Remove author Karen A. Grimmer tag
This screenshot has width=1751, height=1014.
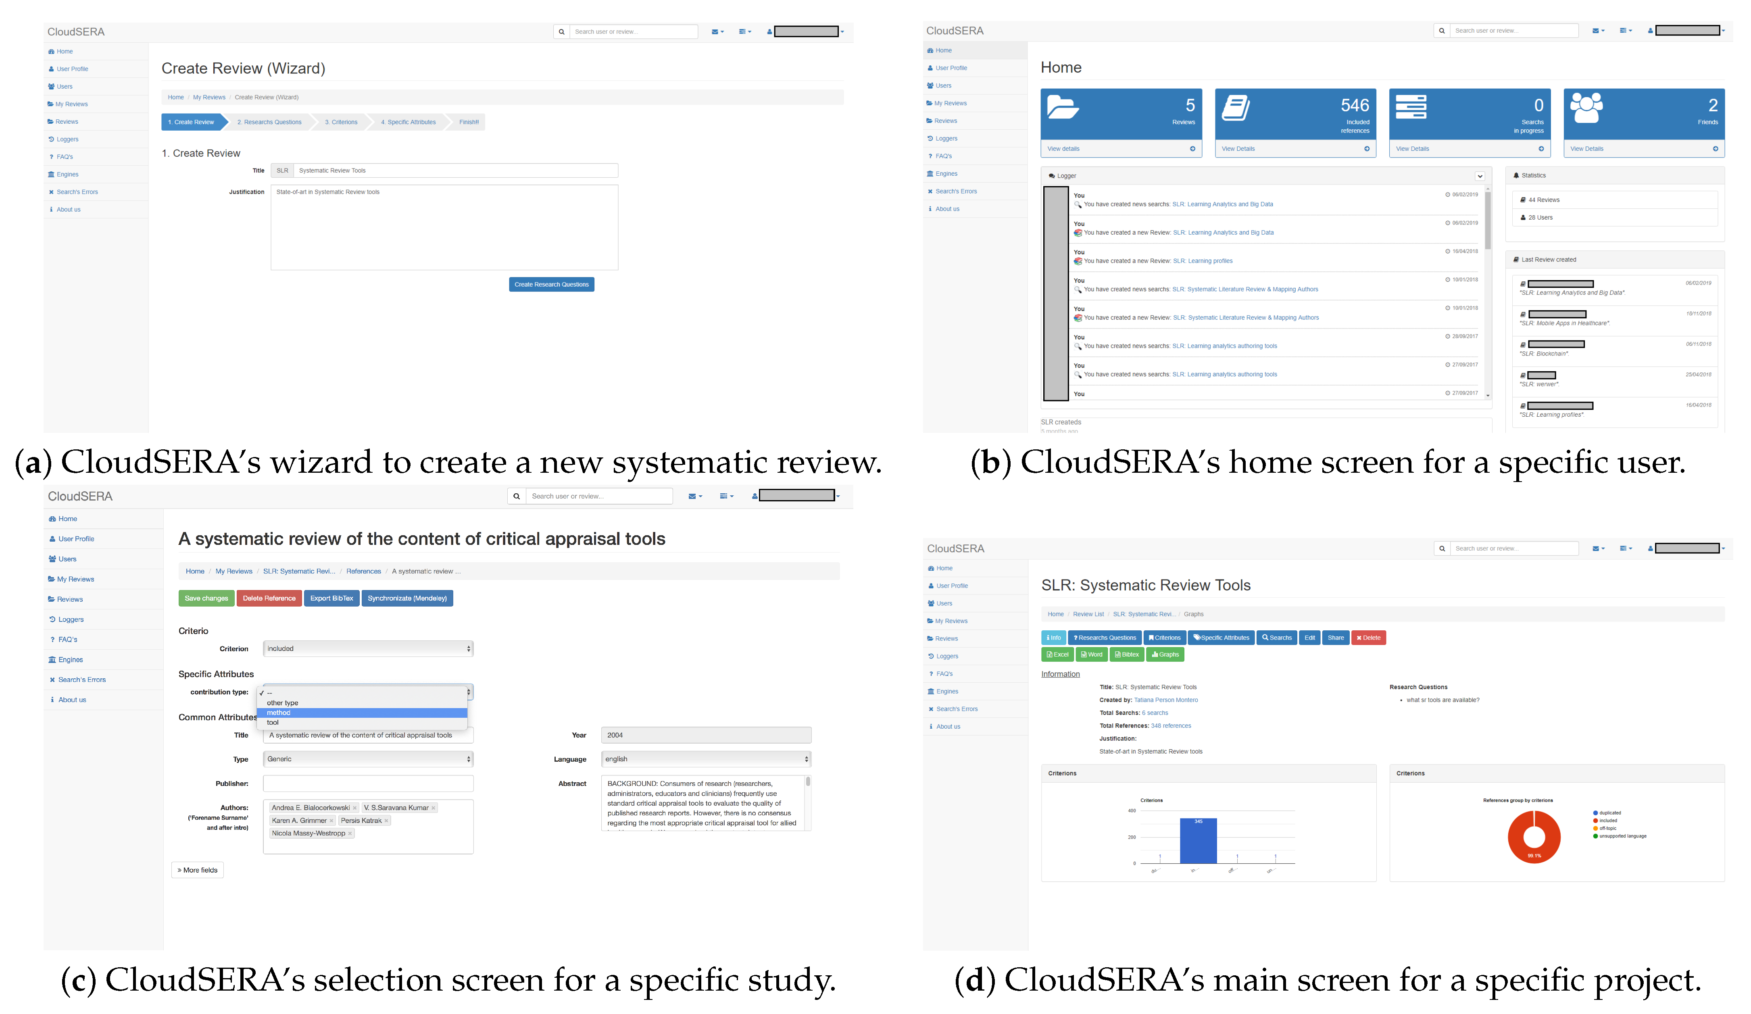pos(331,821)
